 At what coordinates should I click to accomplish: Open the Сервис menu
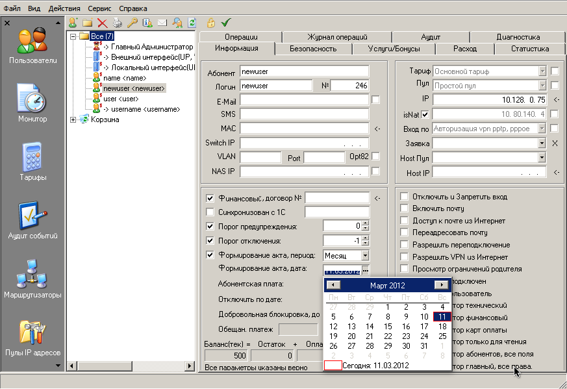(x=99, y=8)
